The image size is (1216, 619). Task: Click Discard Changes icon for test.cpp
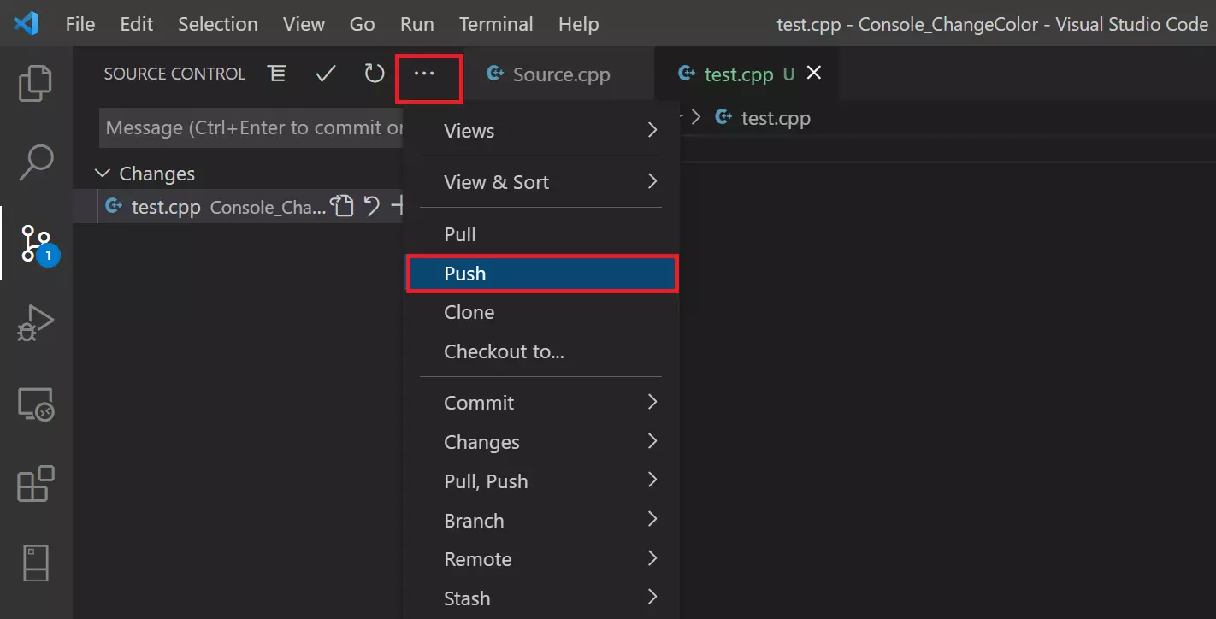pos(371,206)
